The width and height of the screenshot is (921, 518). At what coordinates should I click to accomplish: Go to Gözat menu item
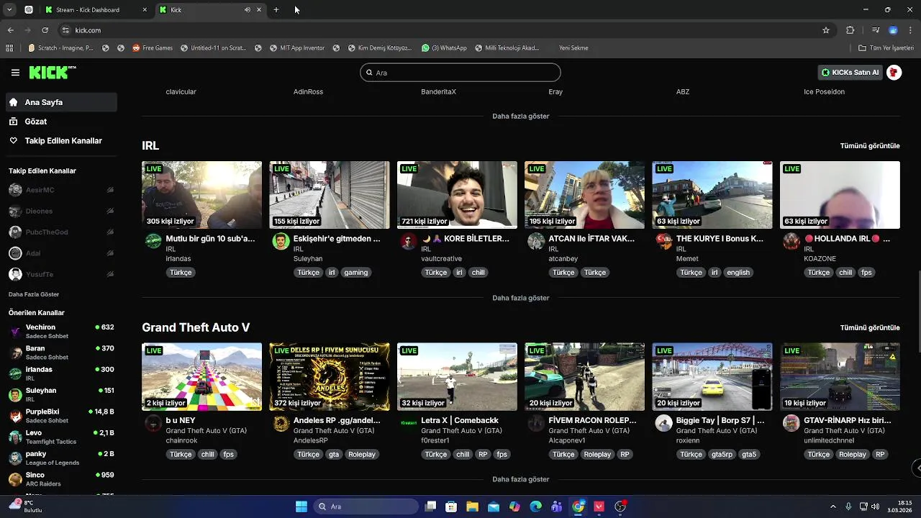[x=60, y=122]
